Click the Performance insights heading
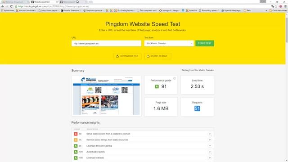The image size is (288, 162). click(x=85, y=122)
